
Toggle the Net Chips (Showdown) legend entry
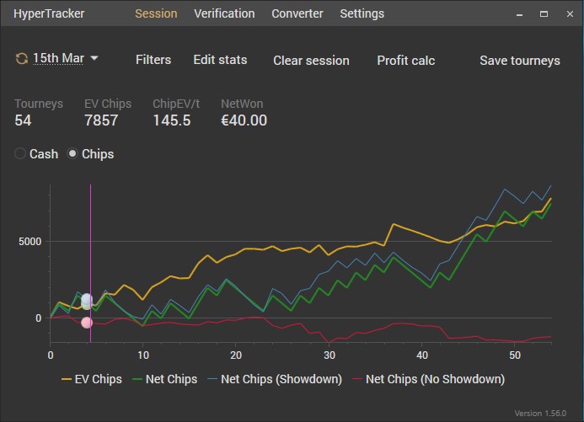coord(272,379)
